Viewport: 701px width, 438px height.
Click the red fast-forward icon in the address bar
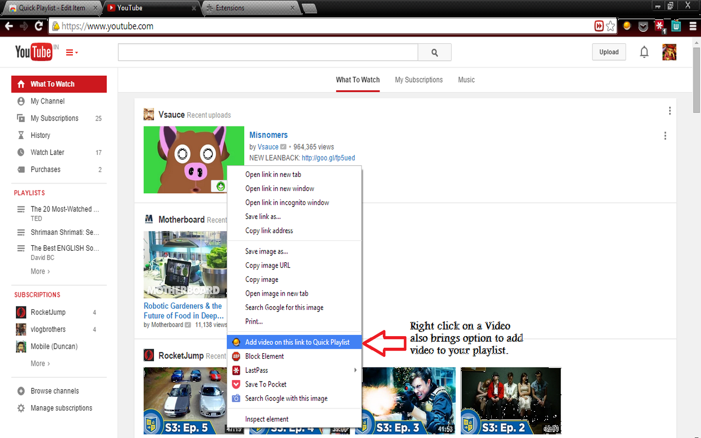[x=599, y=26]
